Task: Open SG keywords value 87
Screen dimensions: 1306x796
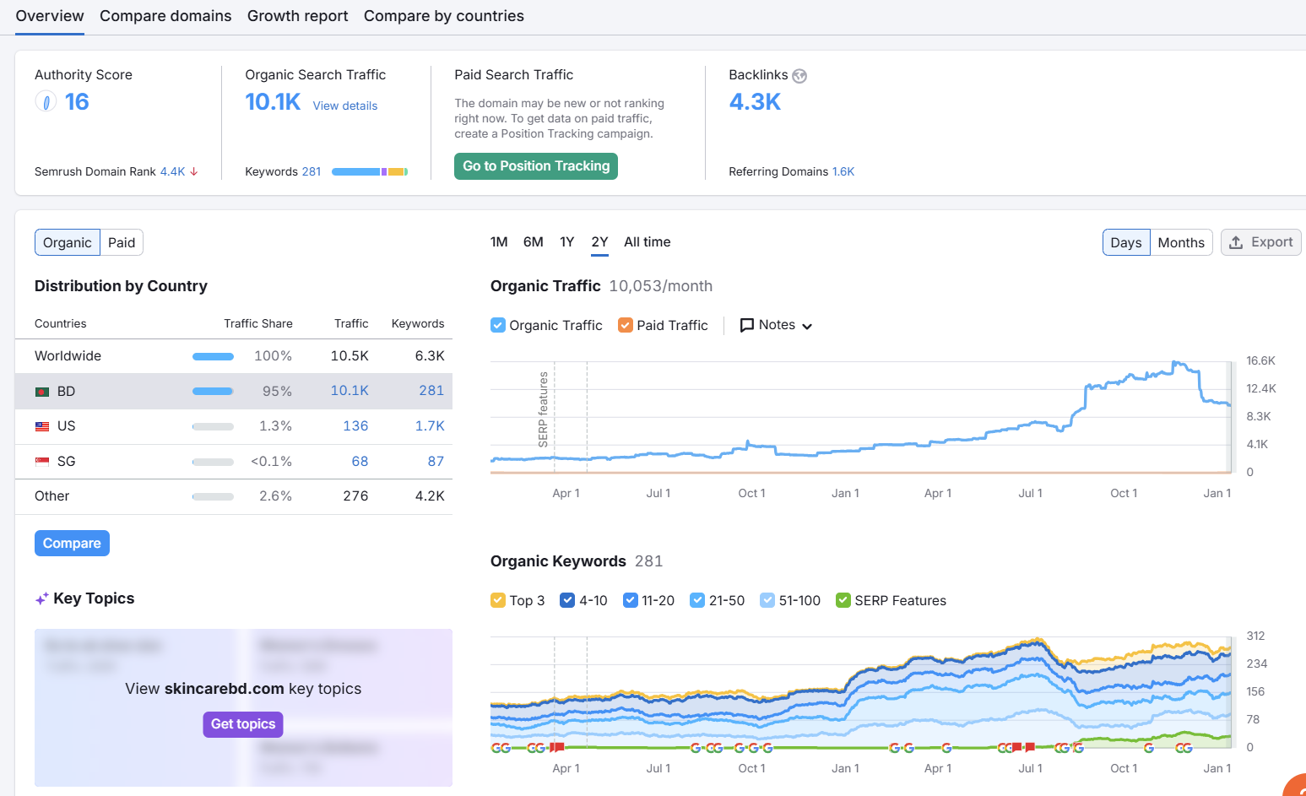Action: (436, 462)
